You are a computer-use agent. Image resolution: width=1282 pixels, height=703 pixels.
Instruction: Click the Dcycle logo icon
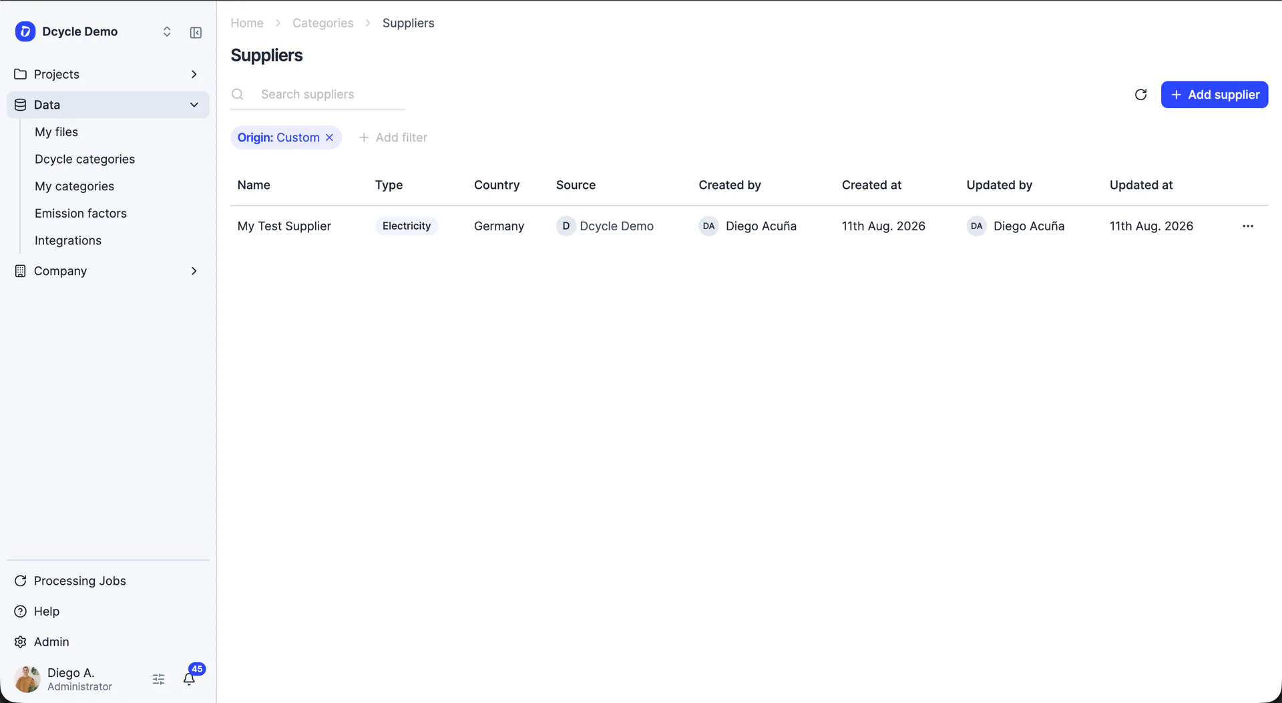(x=25, y=31)
